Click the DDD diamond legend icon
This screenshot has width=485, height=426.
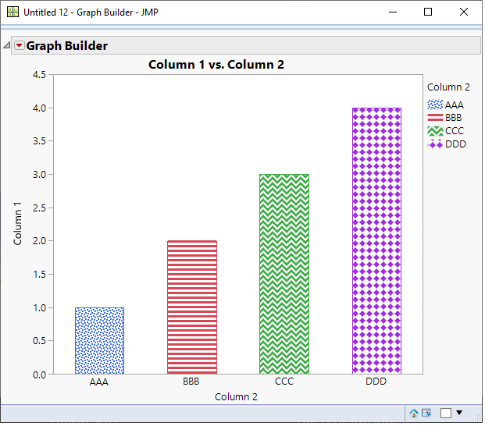pyautogui.click(x=435, y=144)
